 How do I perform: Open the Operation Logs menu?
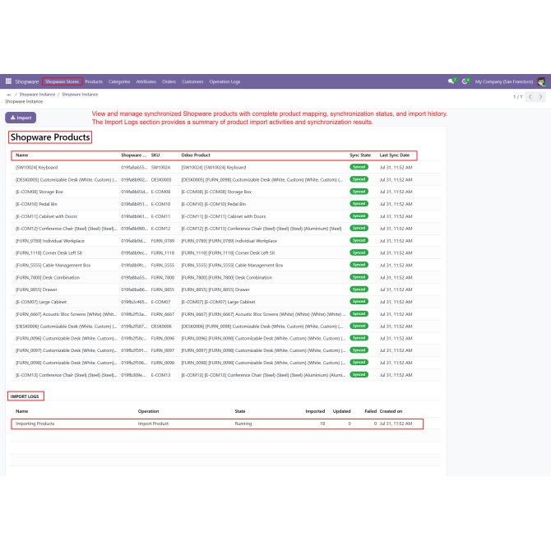(225, 81)
